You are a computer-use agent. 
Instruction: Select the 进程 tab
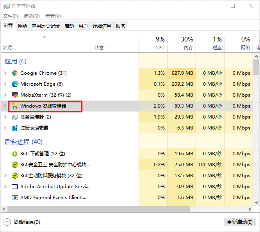click(x=8, y=25)
